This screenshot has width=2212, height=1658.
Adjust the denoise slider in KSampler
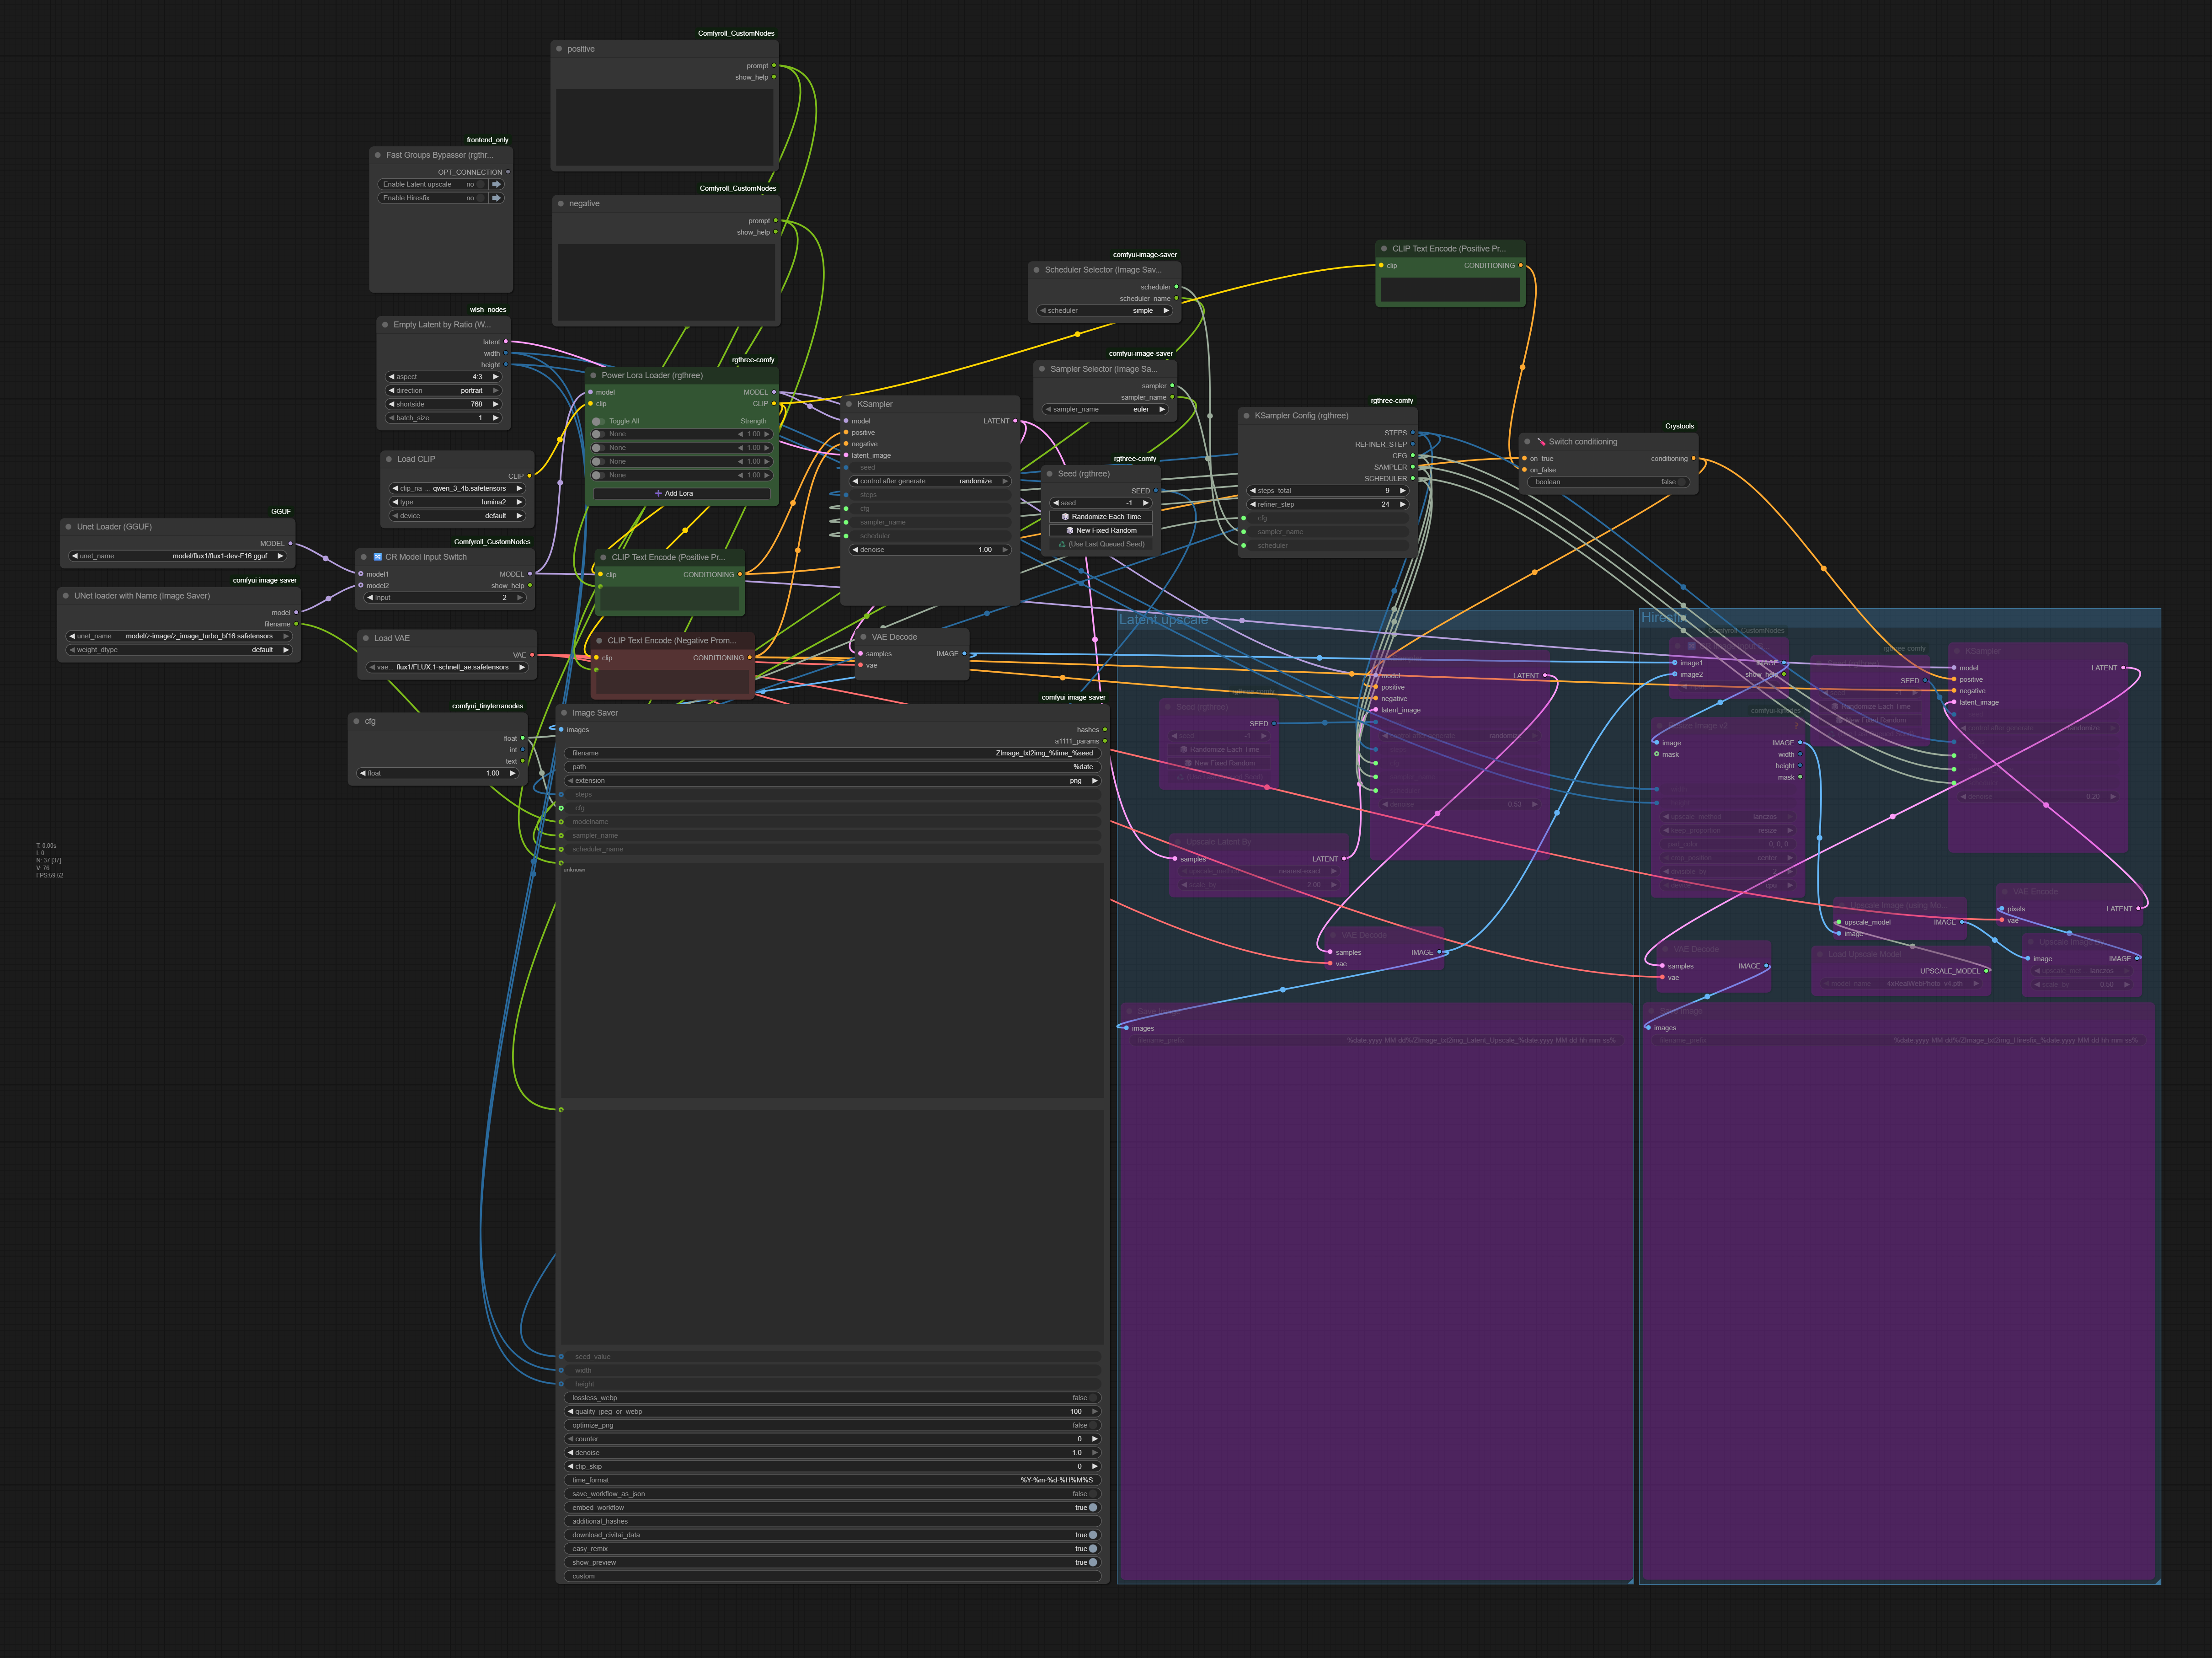[x=930, y=549]
